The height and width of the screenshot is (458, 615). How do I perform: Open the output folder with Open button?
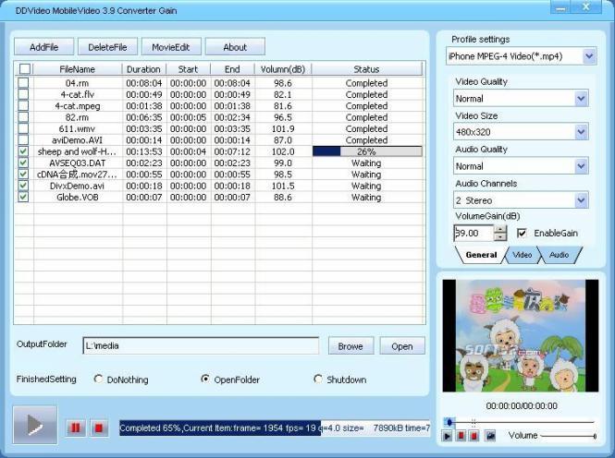[402, 346]
